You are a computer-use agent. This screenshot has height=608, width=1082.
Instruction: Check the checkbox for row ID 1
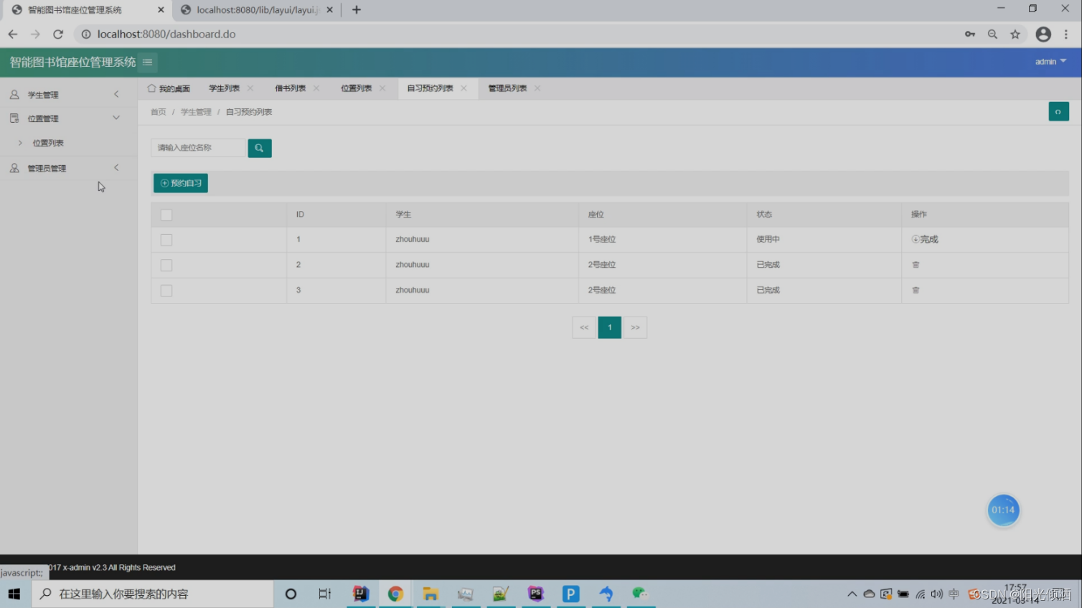click(166, 240)
